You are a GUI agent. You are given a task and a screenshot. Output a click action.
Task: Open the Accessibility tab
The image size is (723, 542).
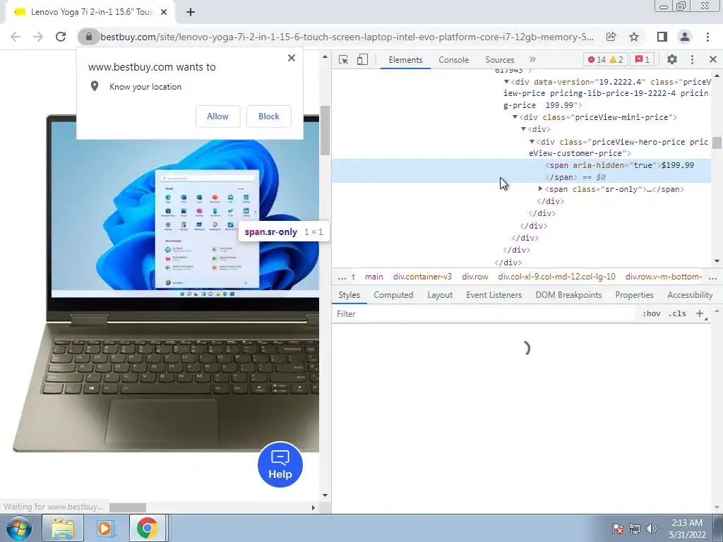(x=690, y=295)
